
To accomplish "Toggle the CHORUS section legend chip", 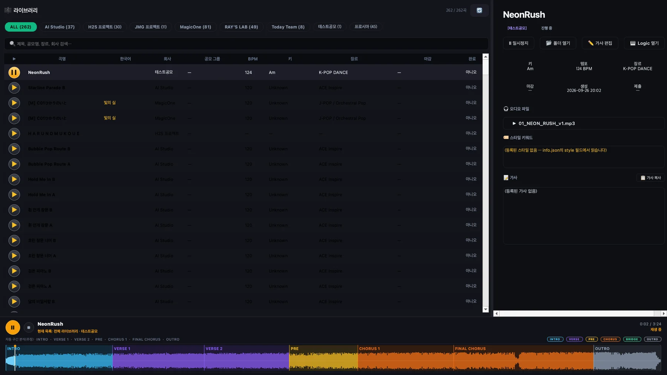I will pos(610,339).
